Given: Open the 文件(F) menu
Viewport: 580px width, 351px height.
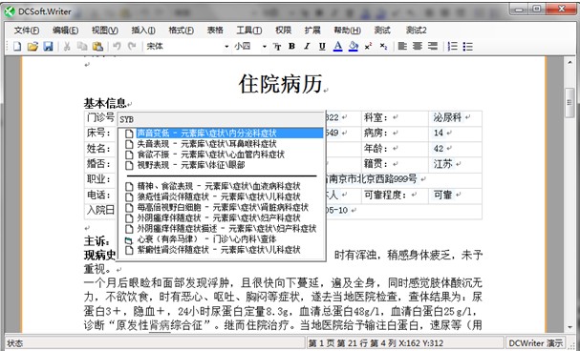Looking at the screenshot, I should pyautogui.click(x=27, y=31).
